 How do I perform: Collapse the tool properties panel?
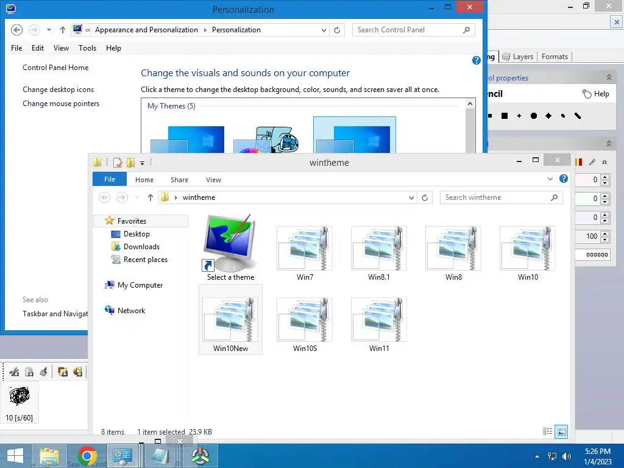coord(609,77)
